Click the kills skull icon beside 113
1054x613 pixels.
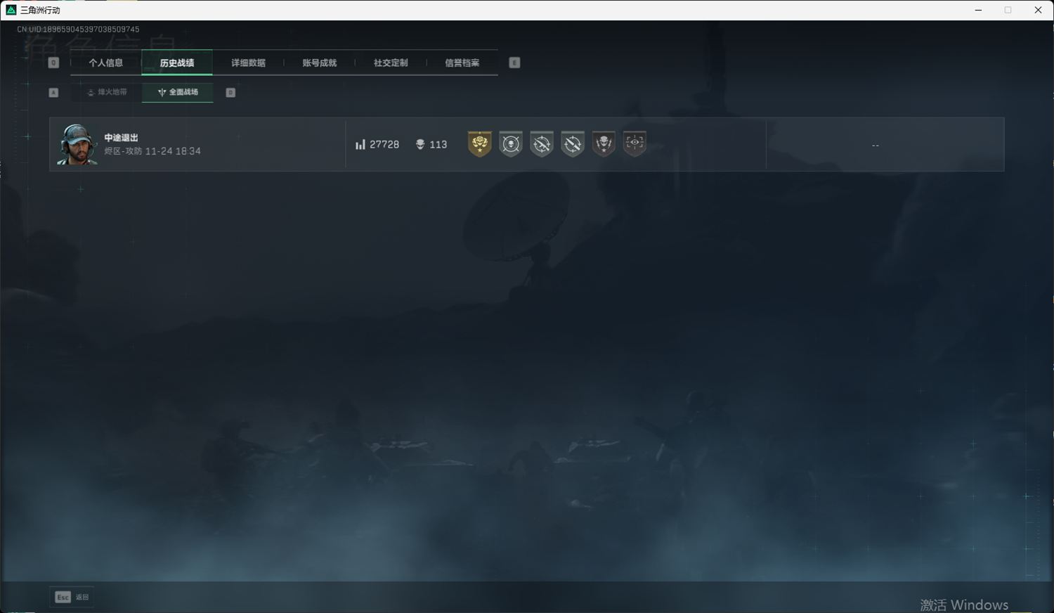pos(420,145)
